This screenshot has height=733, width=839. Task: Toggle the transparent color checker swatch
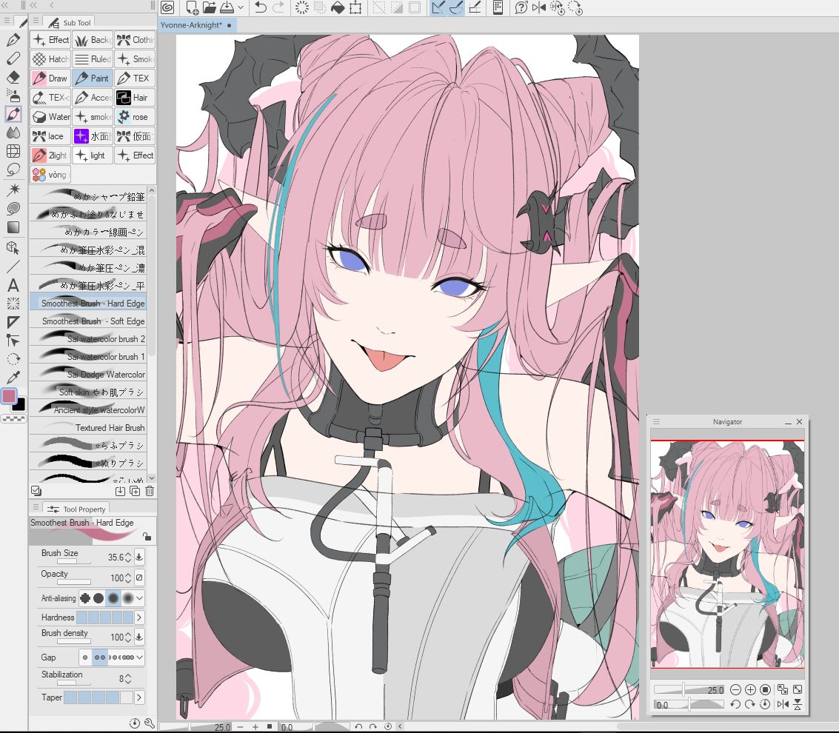pyautogui.click(x=14, y=418)
